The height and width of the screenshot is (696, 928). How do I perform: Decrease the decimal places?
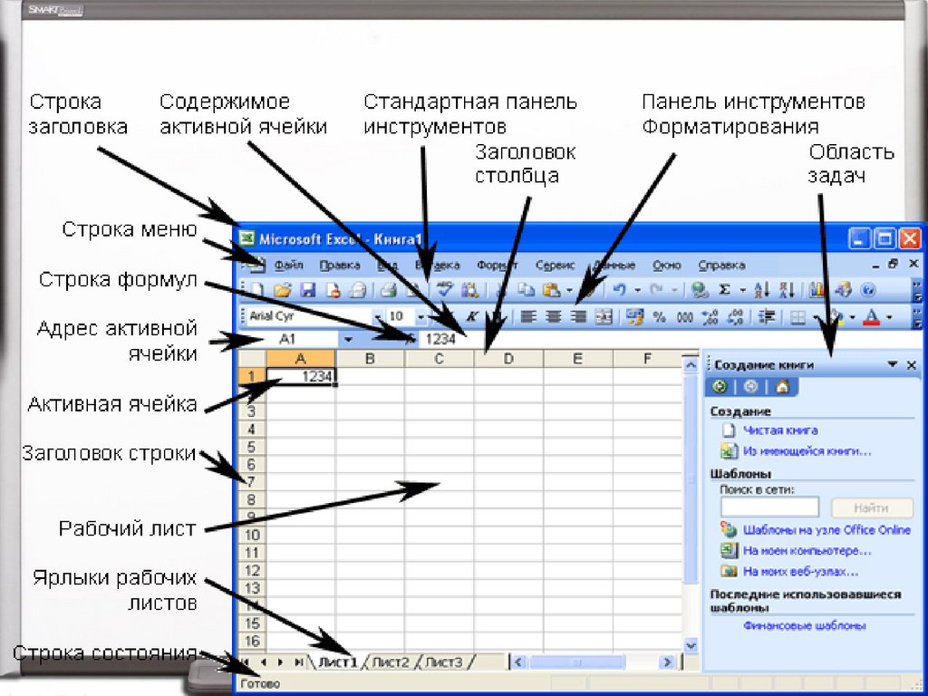[735, 317]
